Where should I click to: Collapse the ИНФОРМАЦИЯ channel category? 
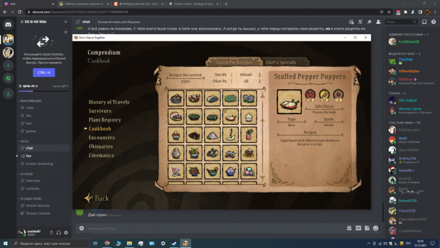coord(30,101)
